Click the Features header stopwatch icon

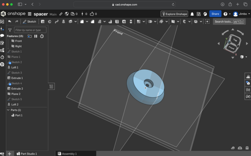(x=42, y=36)
